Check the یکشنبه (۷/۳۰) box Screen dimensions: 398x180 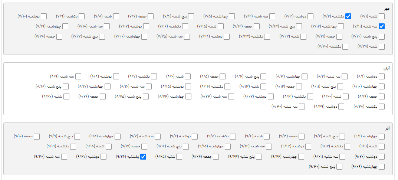(345, 47)
